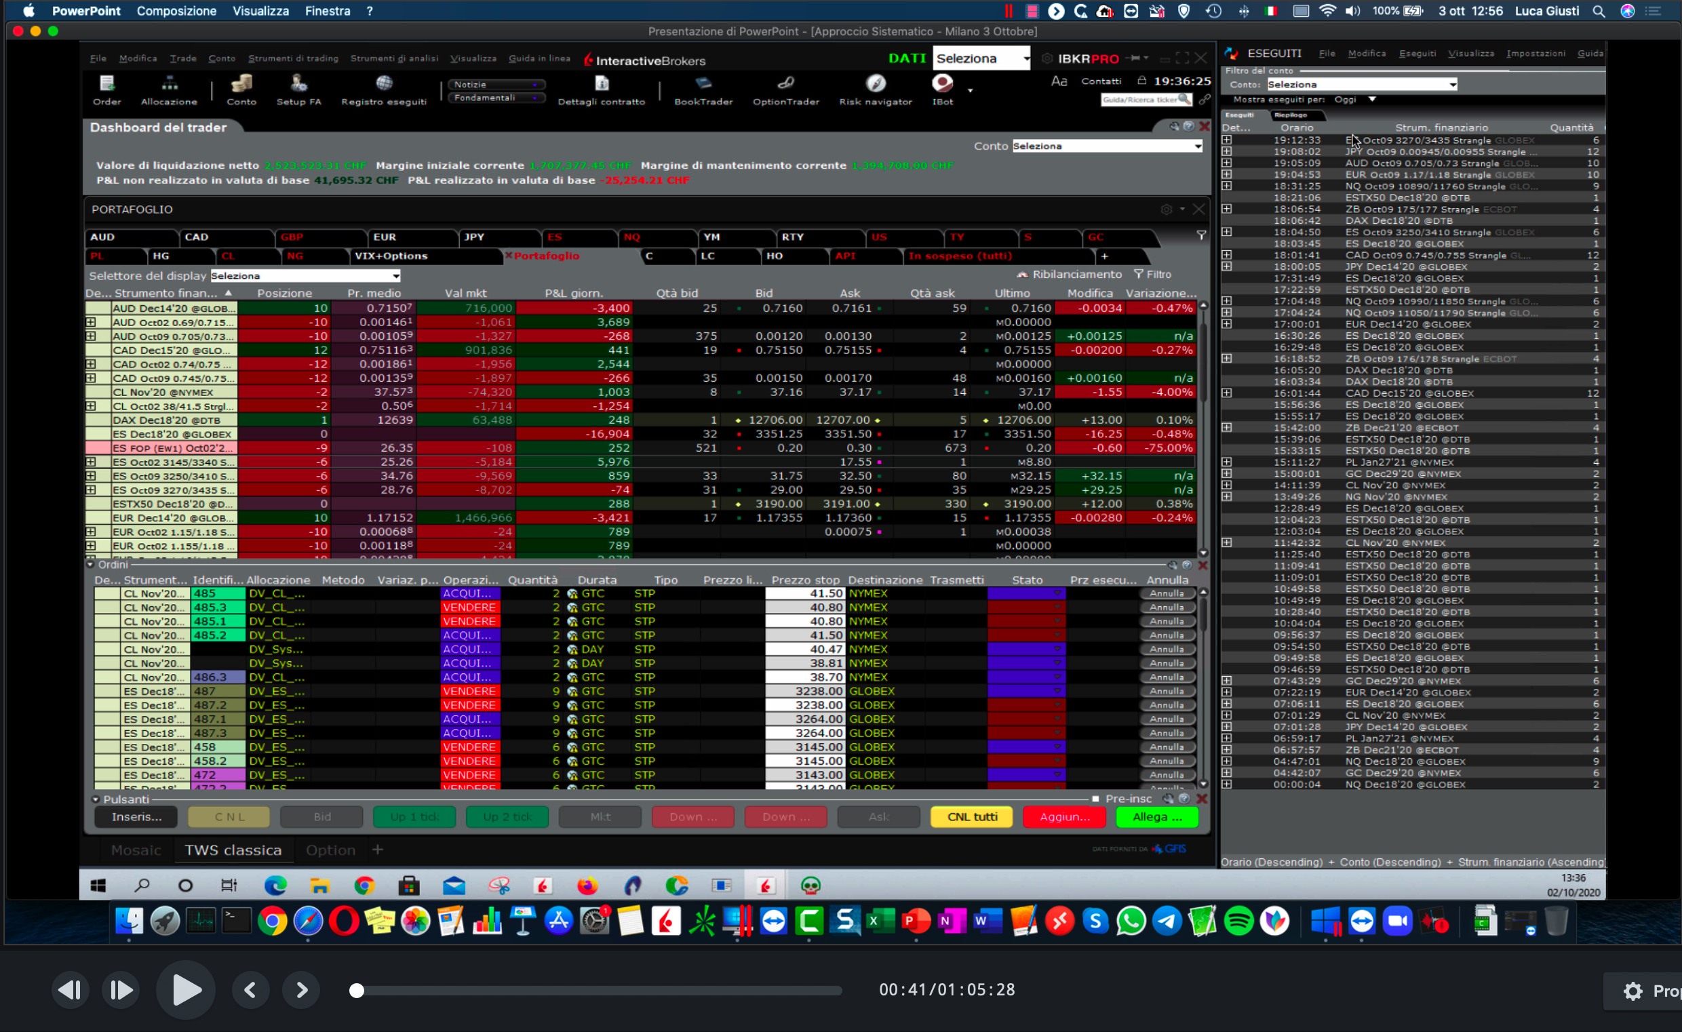Viewport: 1682px width, 1032px height.
Task: Open Selettore del display dropdown
Action: click(305, 276)
